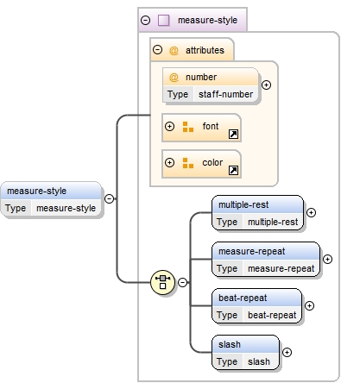The image size is (341, 383).
Task: Click the staff-number type label
Action: (x=225, y=94)
